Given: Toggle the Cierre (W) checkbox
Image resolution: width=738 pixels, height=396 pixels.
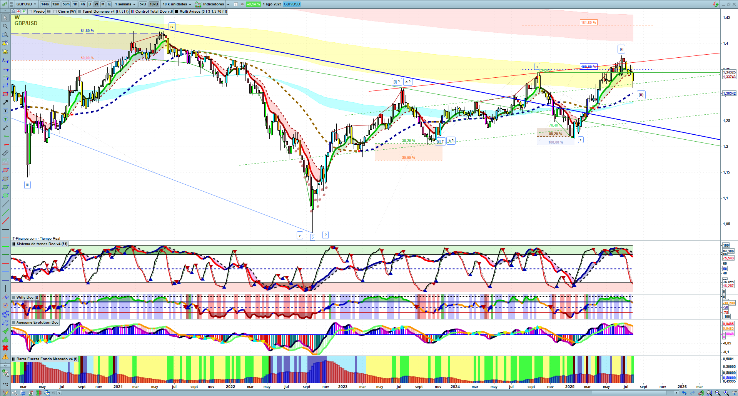Looking at the screenshot, I should (x=55, y=12).
